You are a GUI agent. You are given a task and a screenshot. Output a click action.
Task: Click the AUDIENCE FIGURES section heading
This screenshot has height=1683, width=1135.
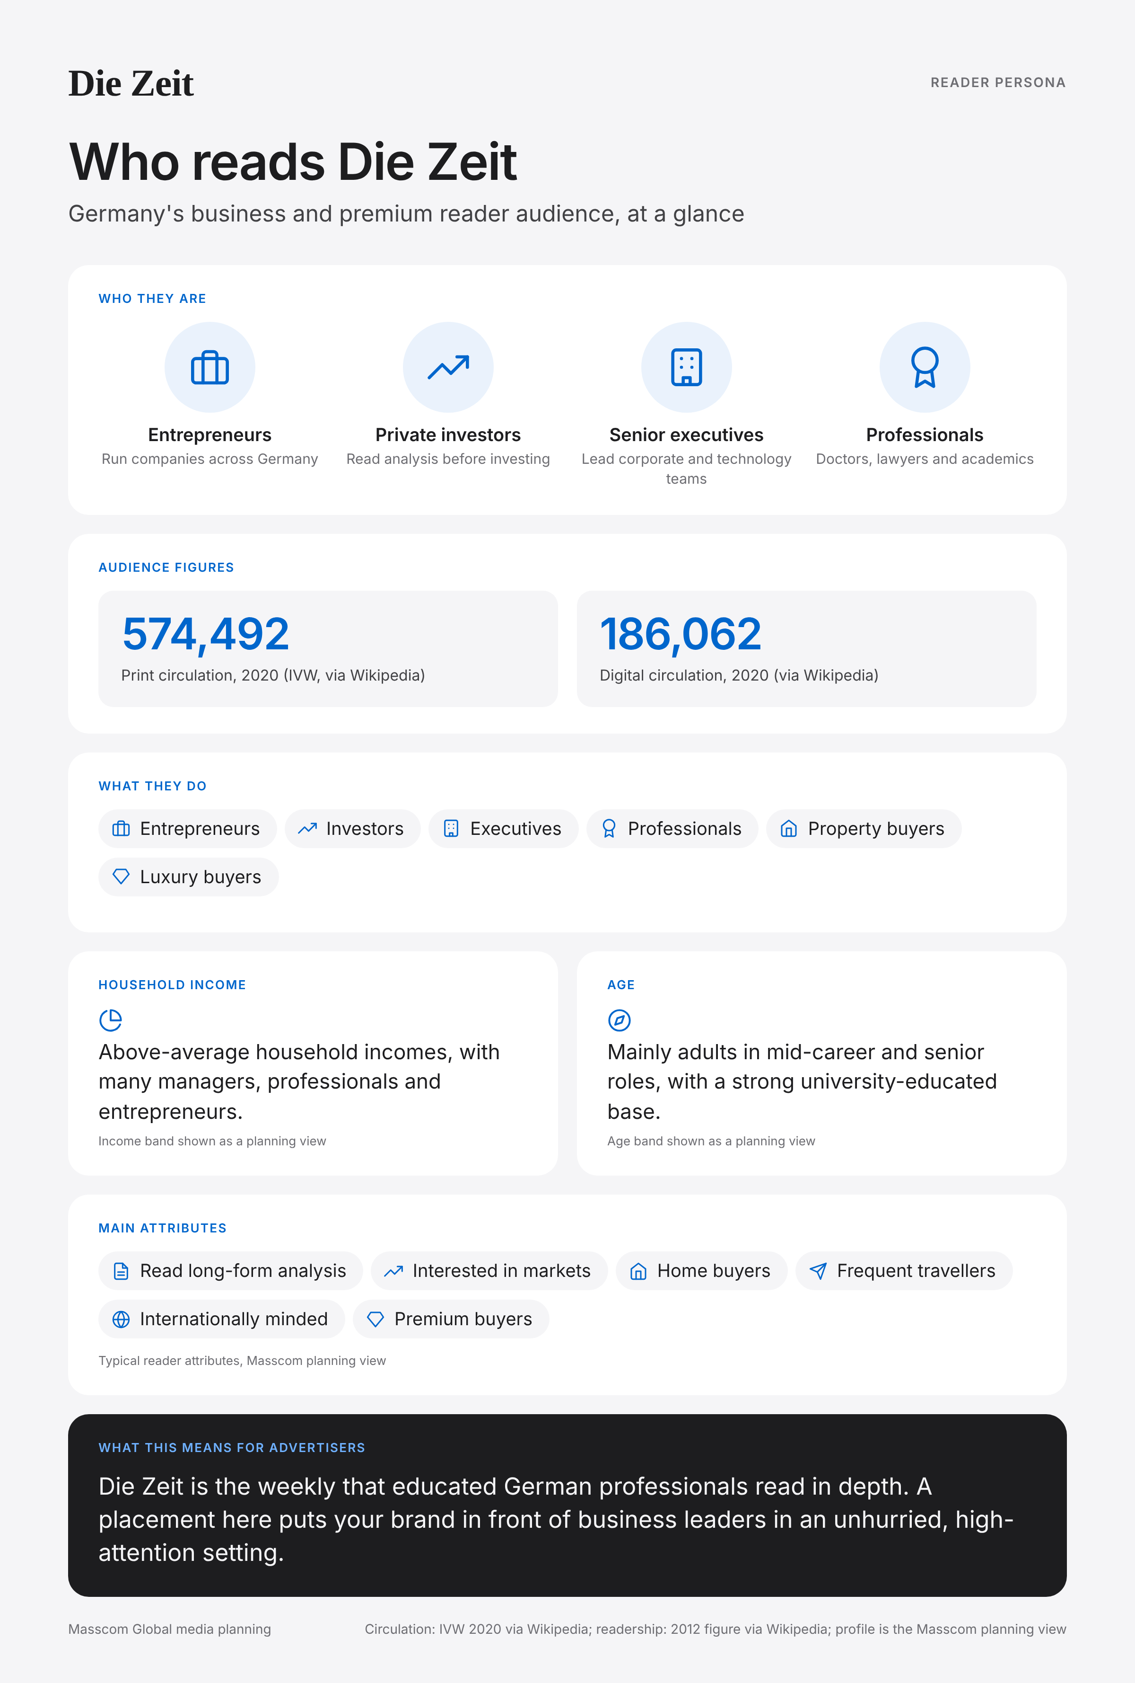click(166, 567)
